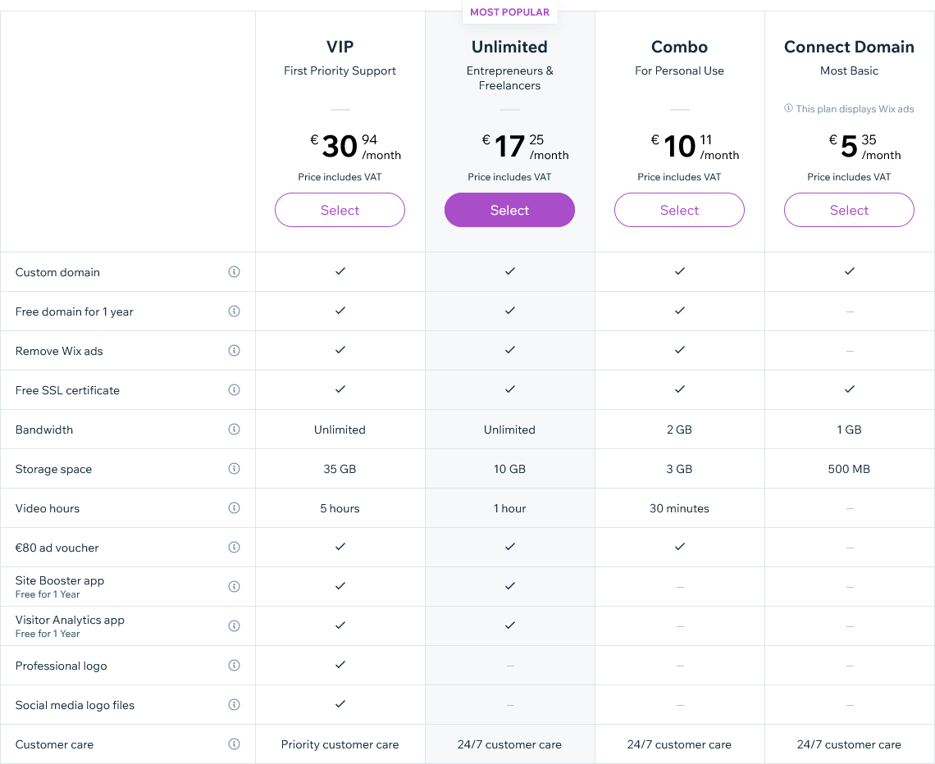Open the Professional logo info icon
The width and height of the screenshot is (935, 764).
tap(234, 665)
